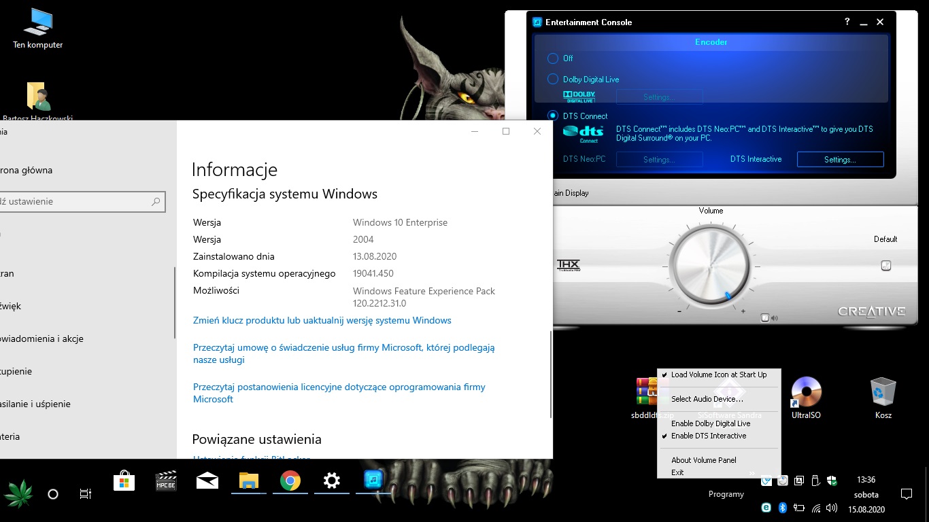The image size is (929, 522).
Task: Click the Settings search input field
Action: [81, 202]
